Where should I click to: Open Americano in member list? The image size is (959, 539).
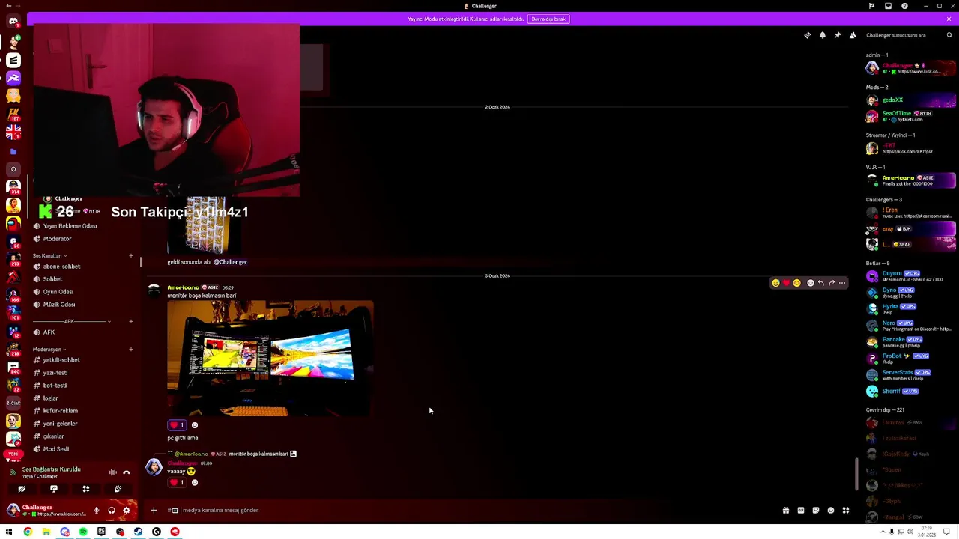(910, 180)
